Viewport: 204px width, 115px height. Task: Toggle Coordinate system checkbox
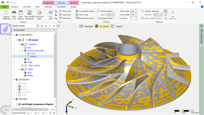pyautogui.click(x=77, y=11)
